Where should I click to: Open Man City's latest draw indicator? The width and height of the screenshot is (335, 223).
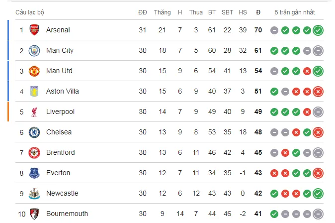pyautogui.click(x=318, y=51)
